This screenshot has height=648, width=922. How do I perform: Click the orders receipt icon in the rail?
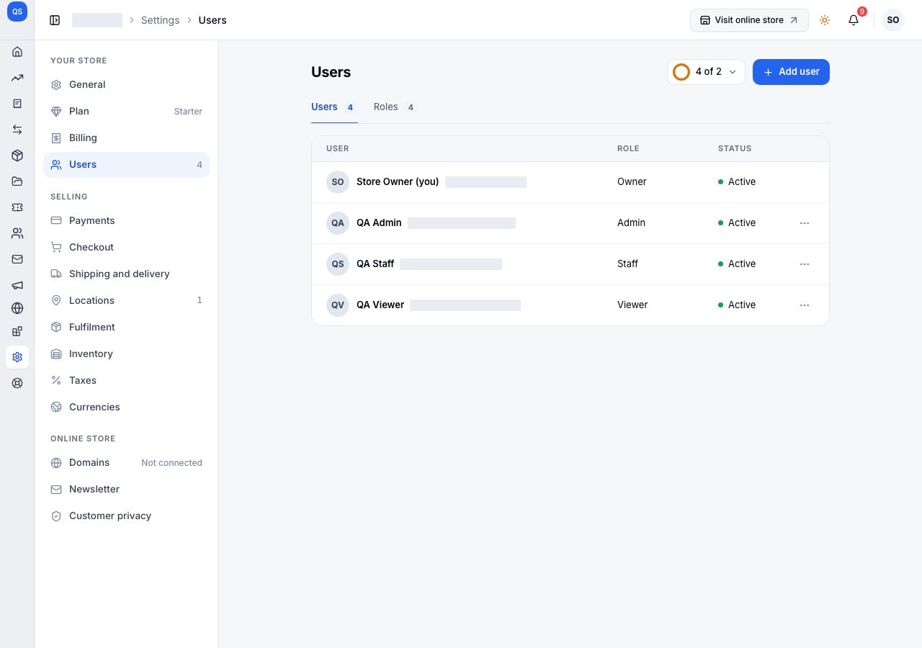tap(17, 104)
